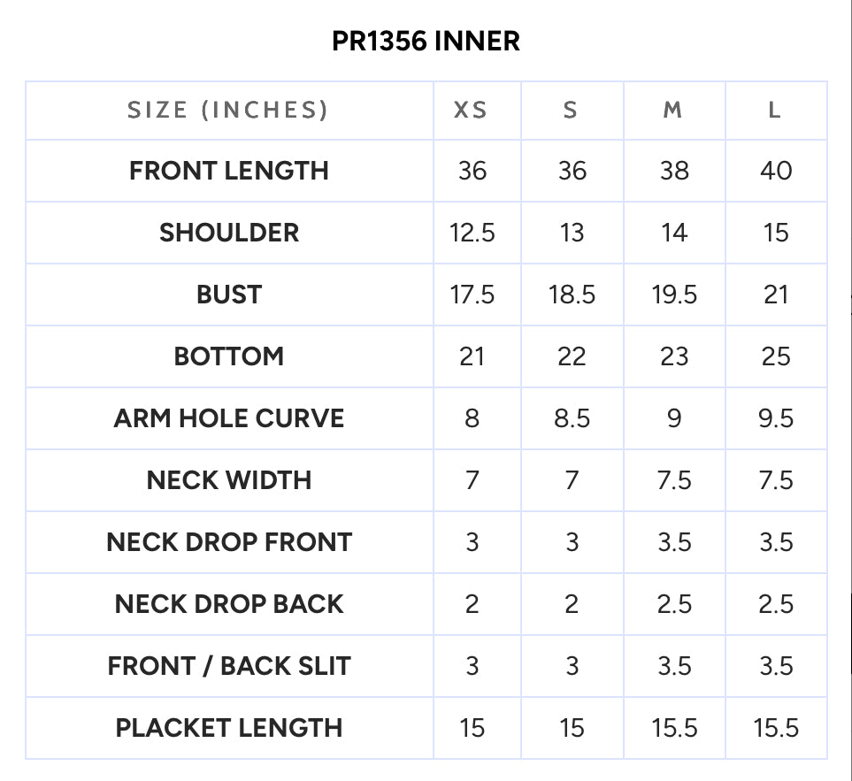Screen dimensions: 852x781
Task: Click the PR1356 INNER title
Action: point(426,42)
